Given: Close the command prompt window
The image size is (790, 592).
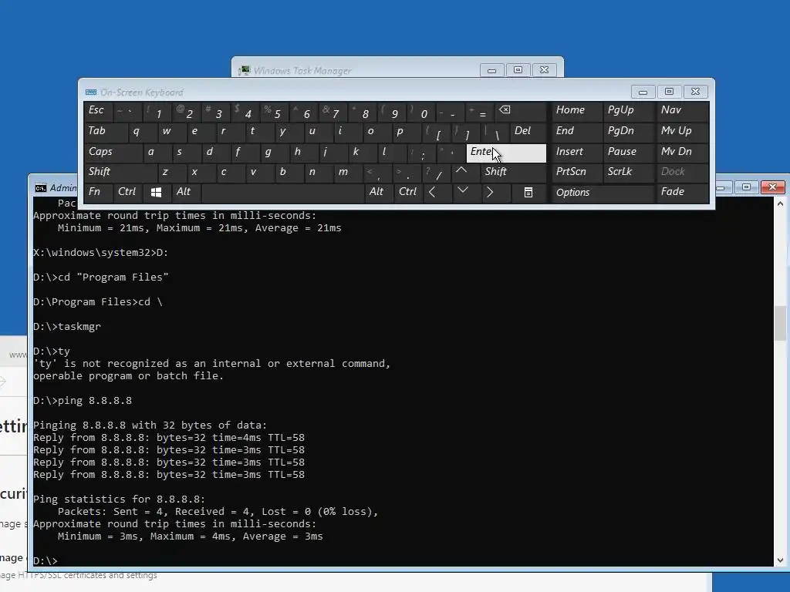Looking at the screenshot, I should (772, 187).
